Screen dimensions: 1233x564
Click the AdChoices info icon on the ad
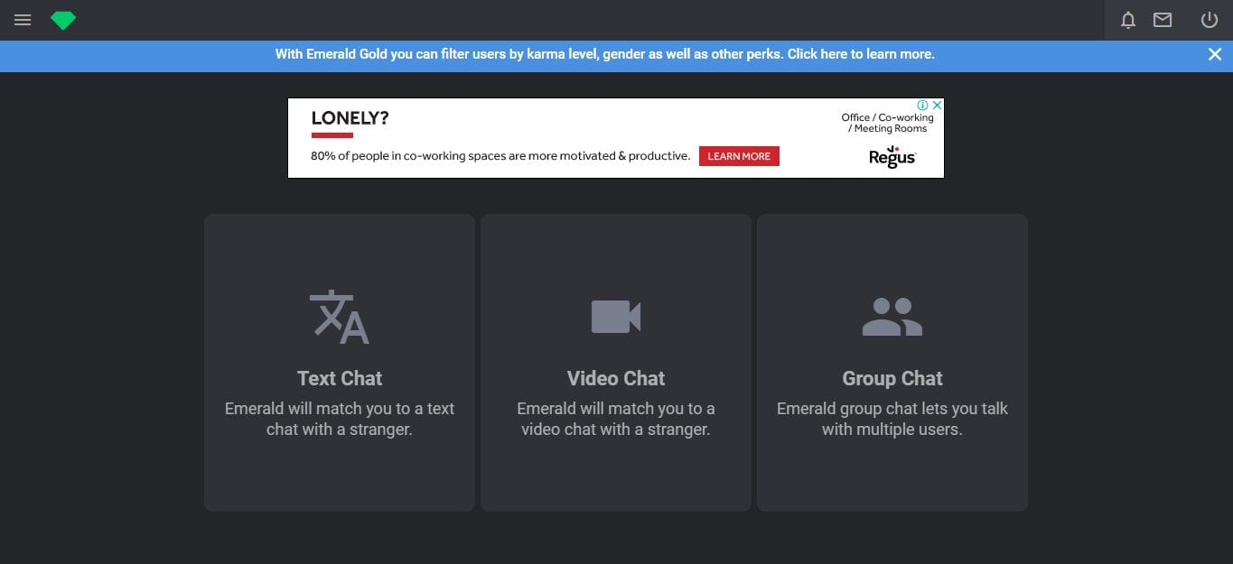(x=923, y=106)
